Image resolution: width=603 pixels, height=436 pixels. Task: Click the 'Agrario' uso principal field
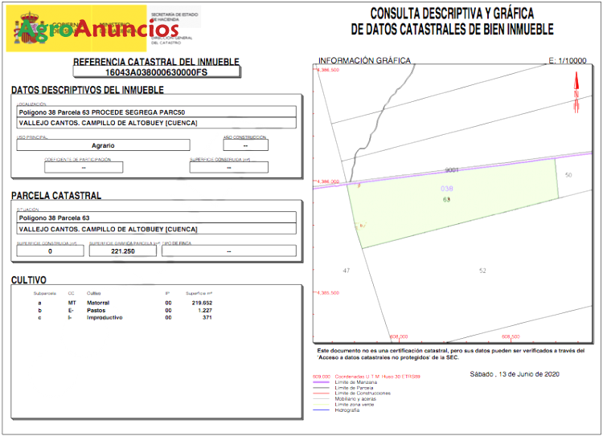(103, 145)
